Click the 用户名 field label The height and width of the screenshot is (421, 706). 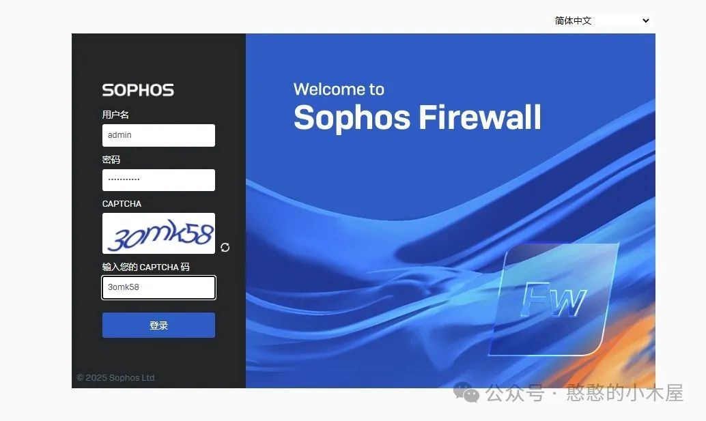(115, 115)
